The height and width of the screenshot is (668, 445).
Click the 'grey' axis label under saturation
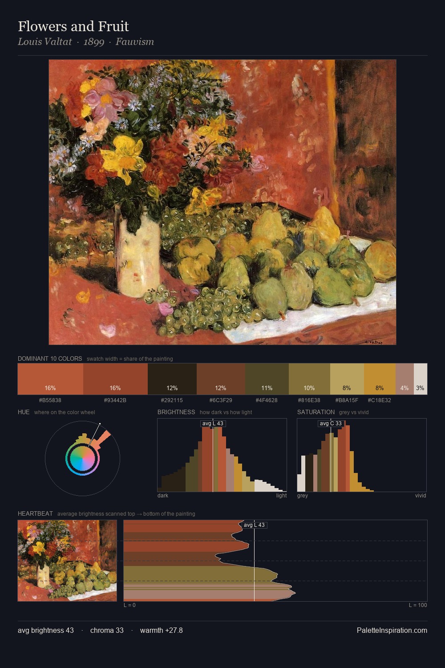(303, 495)
